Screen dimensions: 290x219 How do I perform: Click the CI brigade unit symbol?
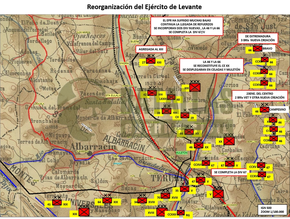(x=274, y=129)
